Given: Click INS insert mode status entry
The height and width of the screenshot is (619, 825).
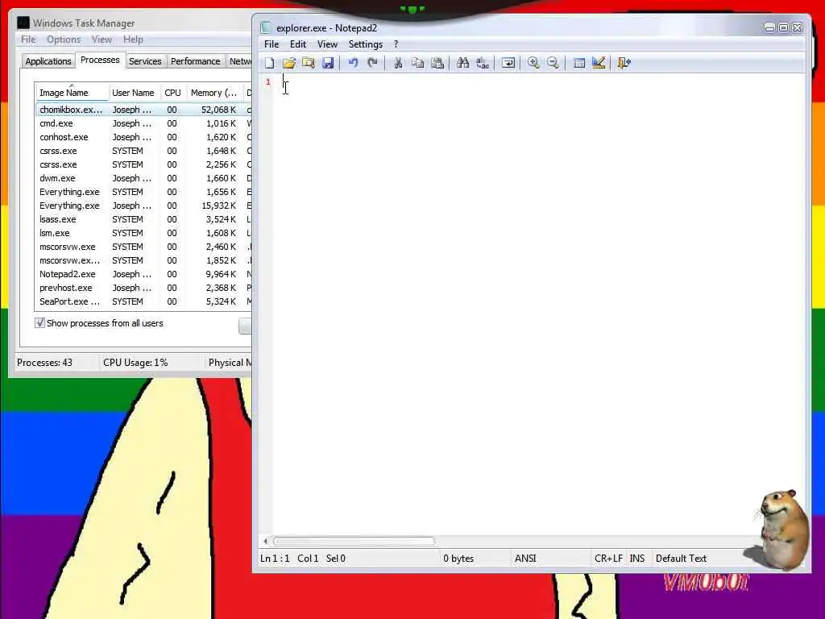Looking at the screenshot, I should 636,559.
